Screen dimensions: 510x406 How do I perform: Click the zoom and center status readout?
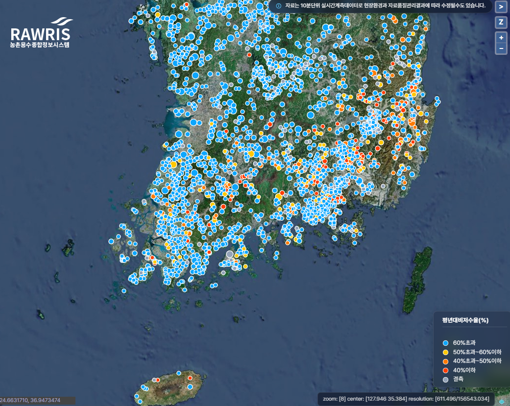(x=406, y=399)
